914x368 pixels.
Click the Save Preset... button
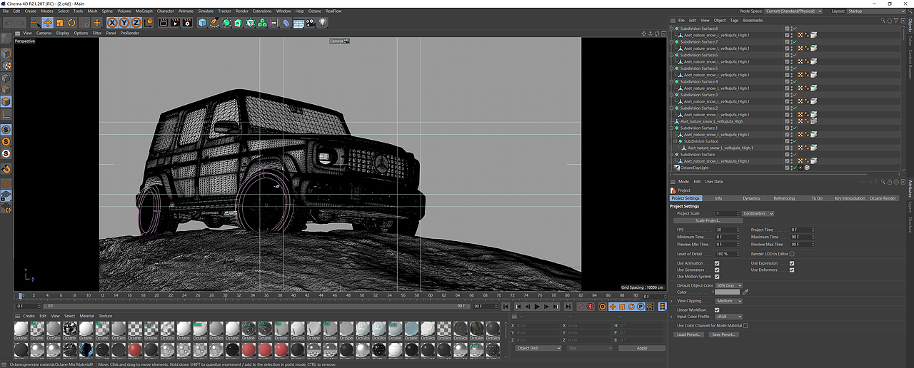pyautogui.click(x=723, y=334)
